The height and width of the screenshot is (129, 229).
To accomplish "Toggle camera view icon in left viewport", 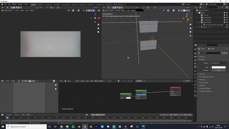I will (98, 32).
